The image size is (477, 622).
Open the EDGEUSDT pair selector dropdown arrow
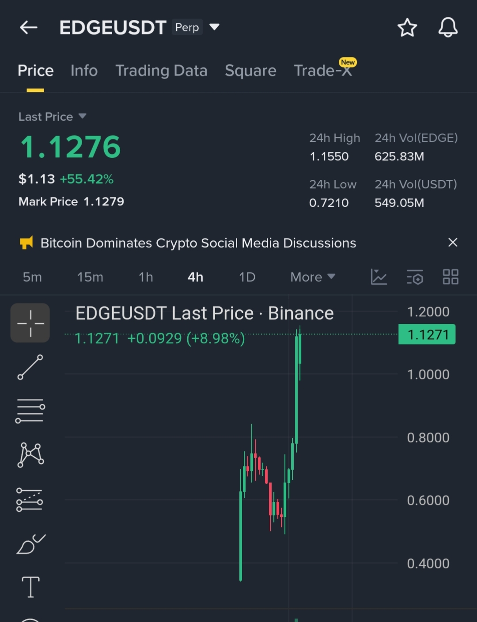[214, 27]
